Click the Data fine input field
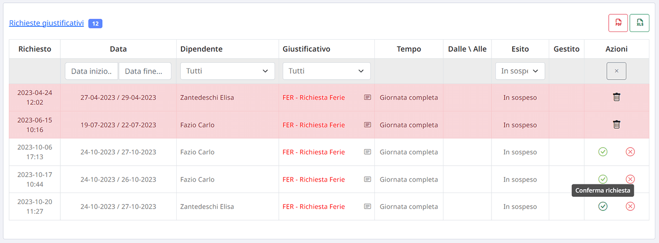659x243 pixels. [x=145, y=71]
